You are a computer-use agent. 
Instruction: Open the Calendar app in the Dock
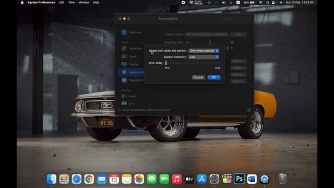tap(114, 179)
